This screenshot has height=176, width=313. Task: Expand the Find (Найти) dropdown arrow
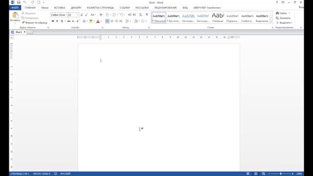[x=289, y=13]
